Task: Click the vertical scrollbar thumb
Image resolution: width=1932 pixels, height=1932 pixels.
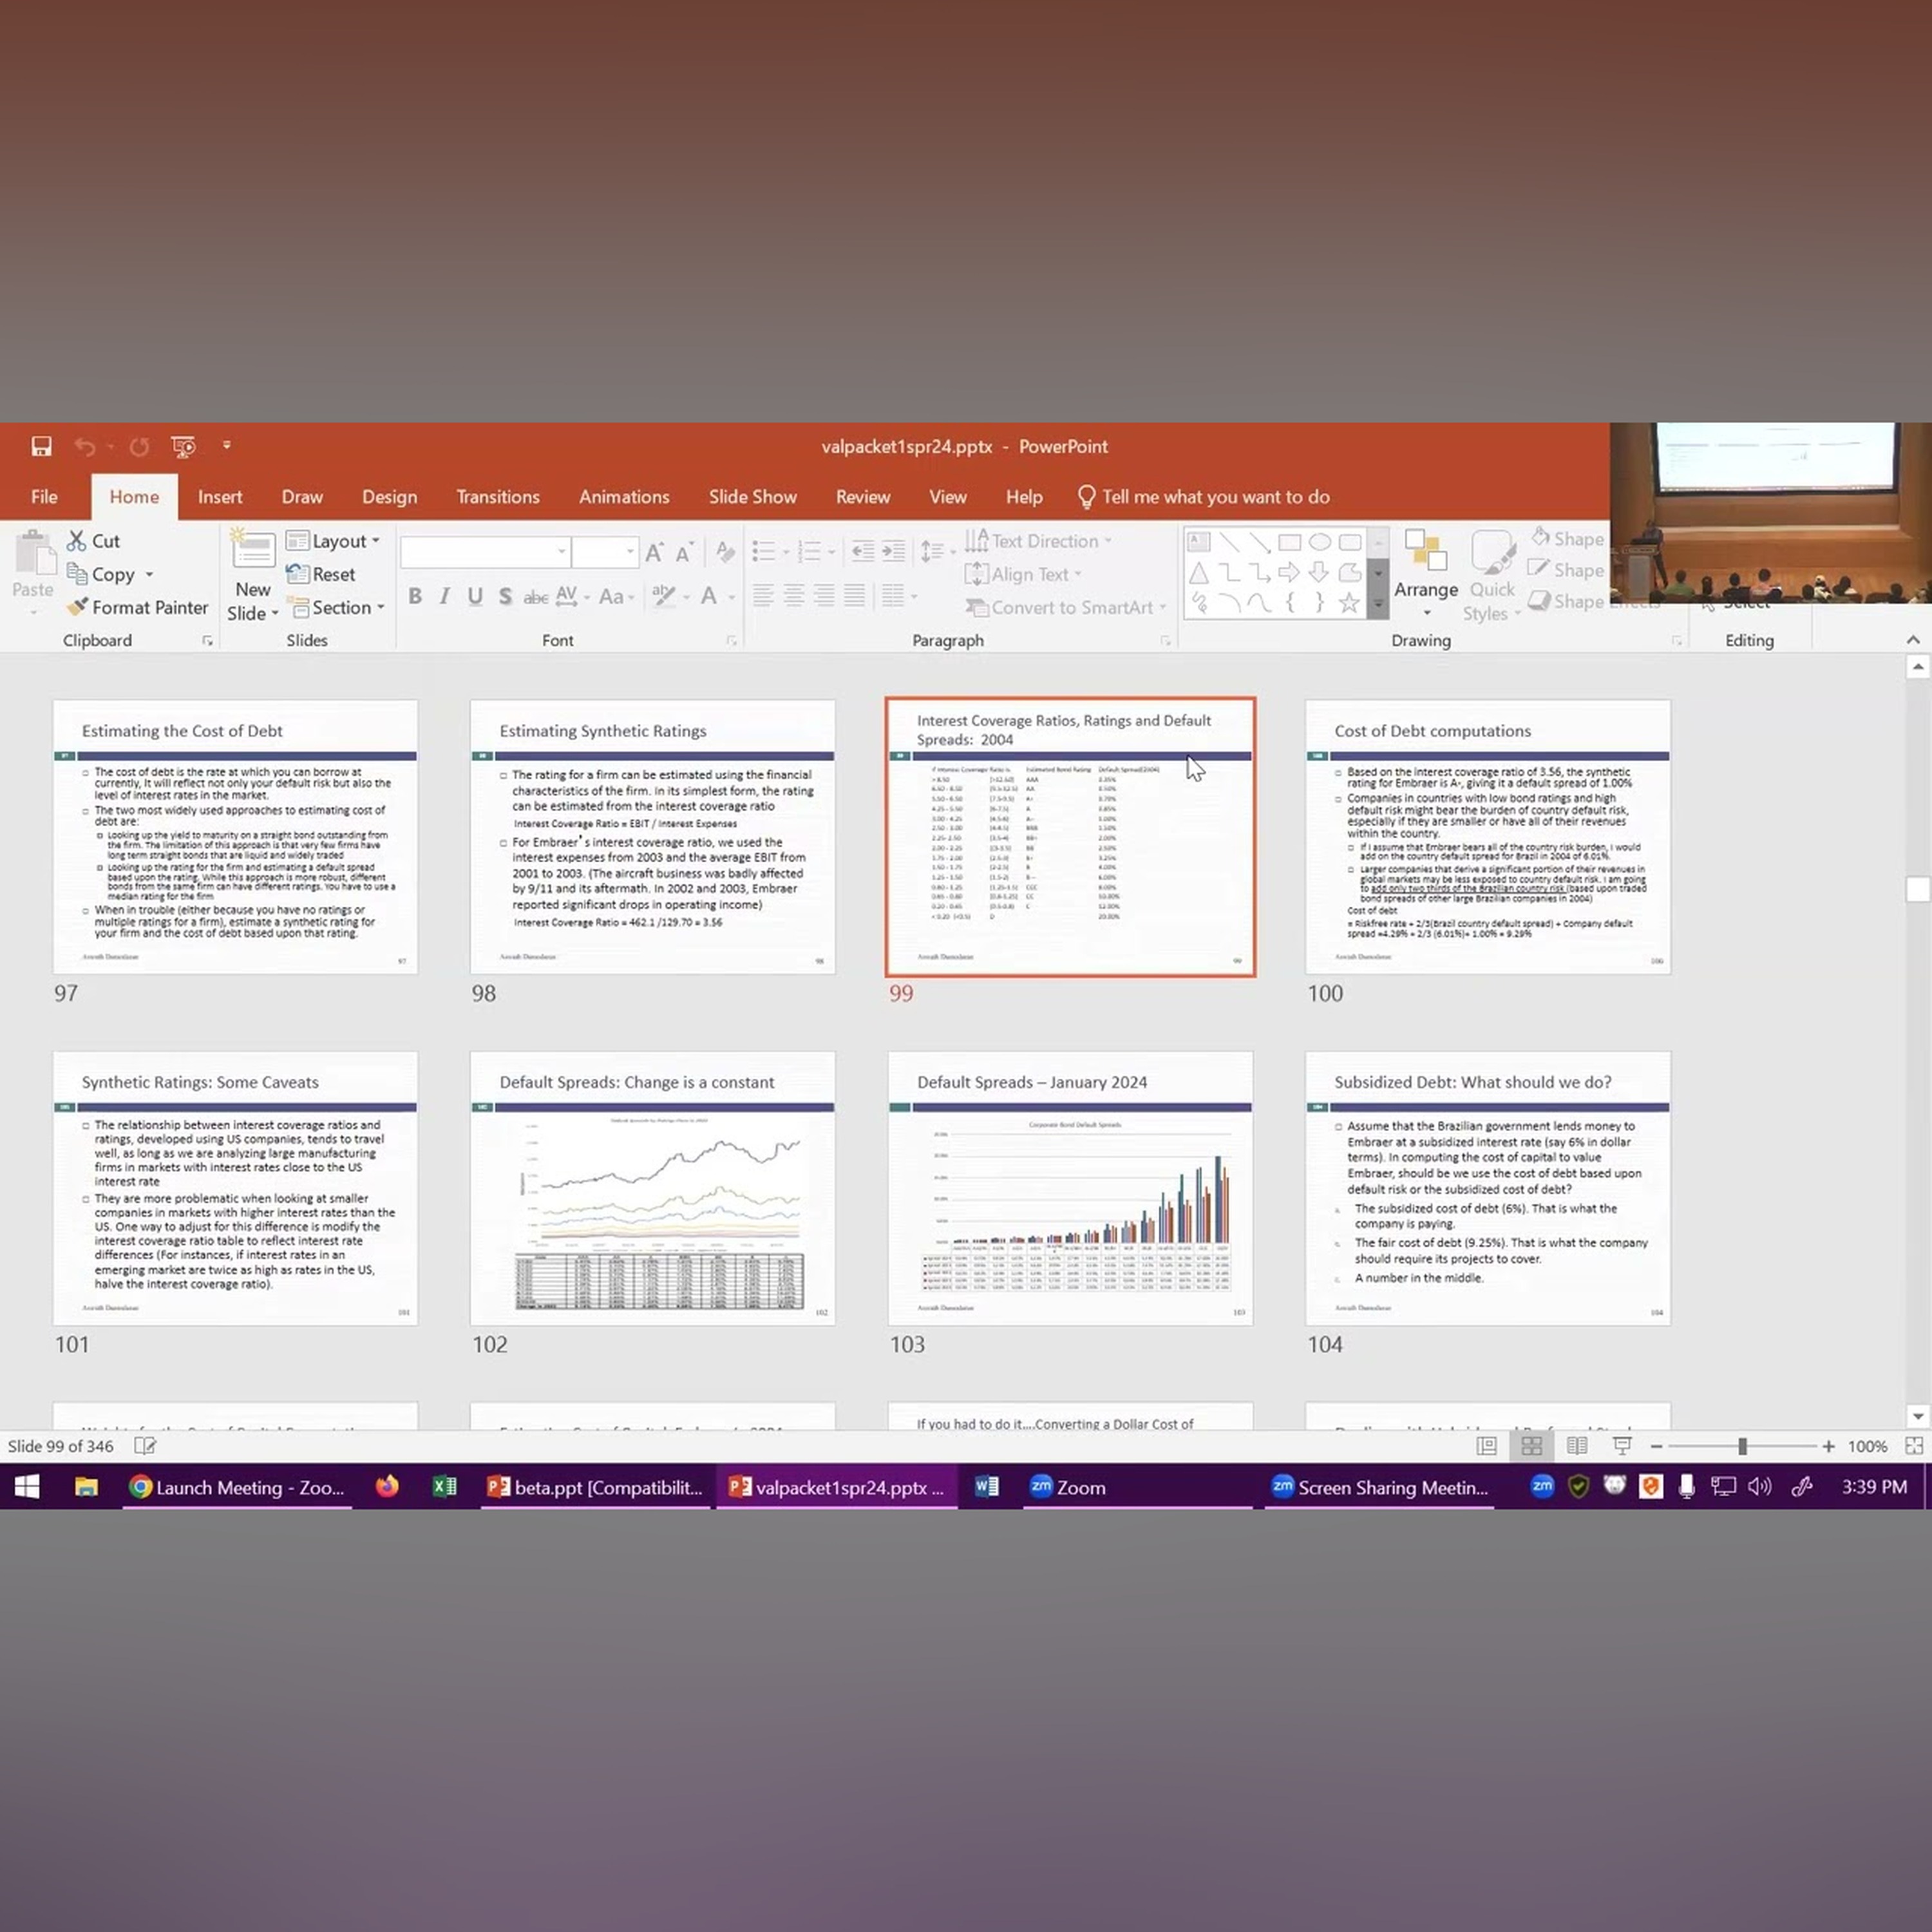Action: pos(1917,889)
